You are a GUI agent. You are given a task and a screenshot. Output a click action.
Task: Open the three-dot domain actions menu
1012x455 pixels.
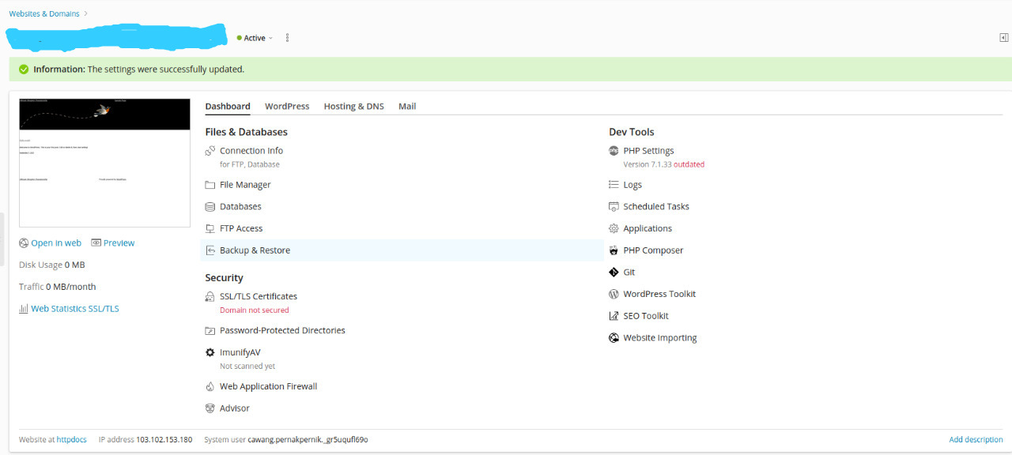(287, 38)
